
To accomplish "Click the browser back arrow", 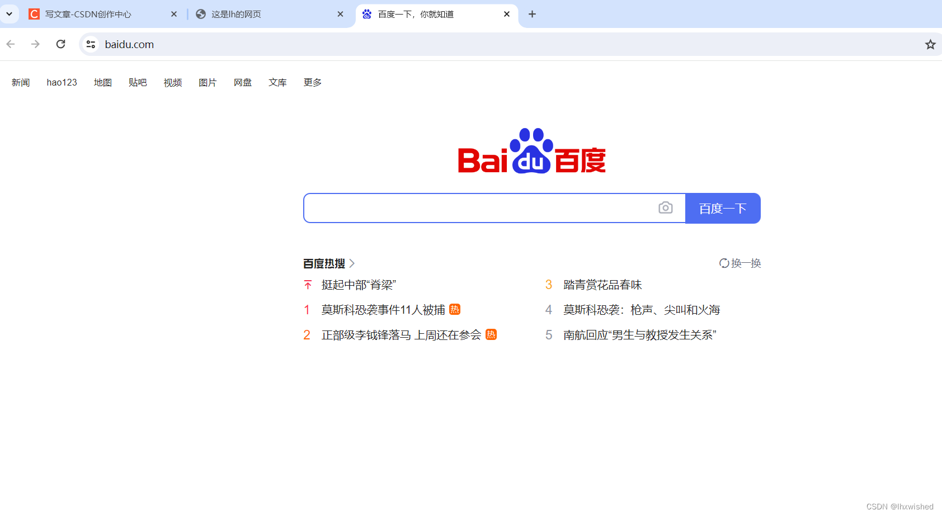I will point(11,44).
